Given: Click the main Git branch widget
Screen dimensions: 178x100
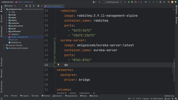Looking at the screenshot, I should tap(167, 99).
